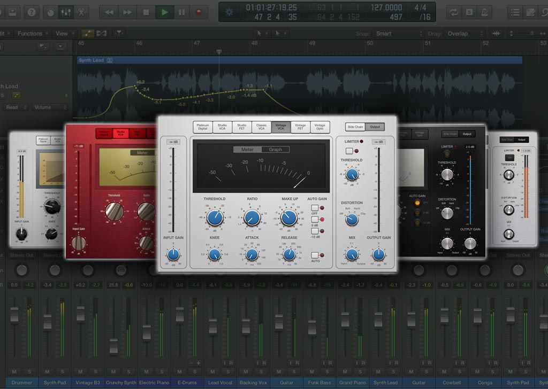Select the Vintage FET compressor tab
This screenshot has height=389, width=548.
coord(300,127)
